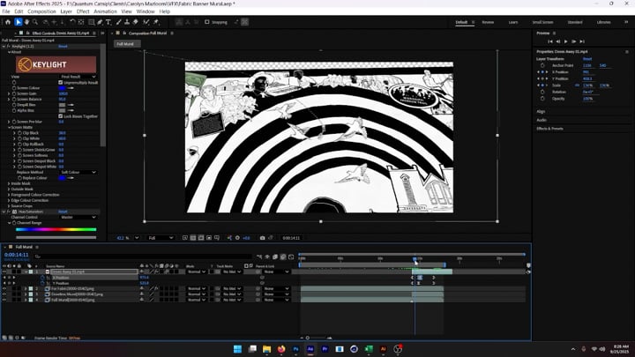Select the Rectangle shape tool
This screenshot has height=357, width=635.
pyautogui.click(x=92, y=22)
